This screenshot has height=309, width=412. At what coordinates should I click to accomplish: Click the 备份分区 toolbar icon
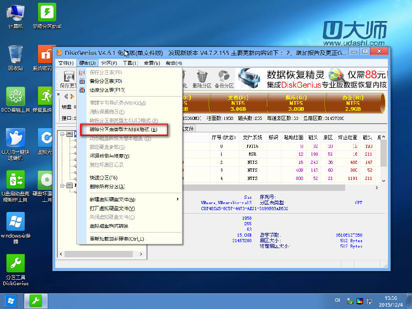coord(224,79)
